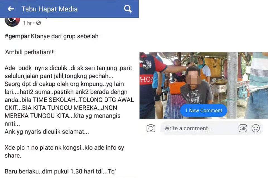This screenshot has width=279, height=181.
Task: Open search with the magnifier icon
Action: (128, 9)
